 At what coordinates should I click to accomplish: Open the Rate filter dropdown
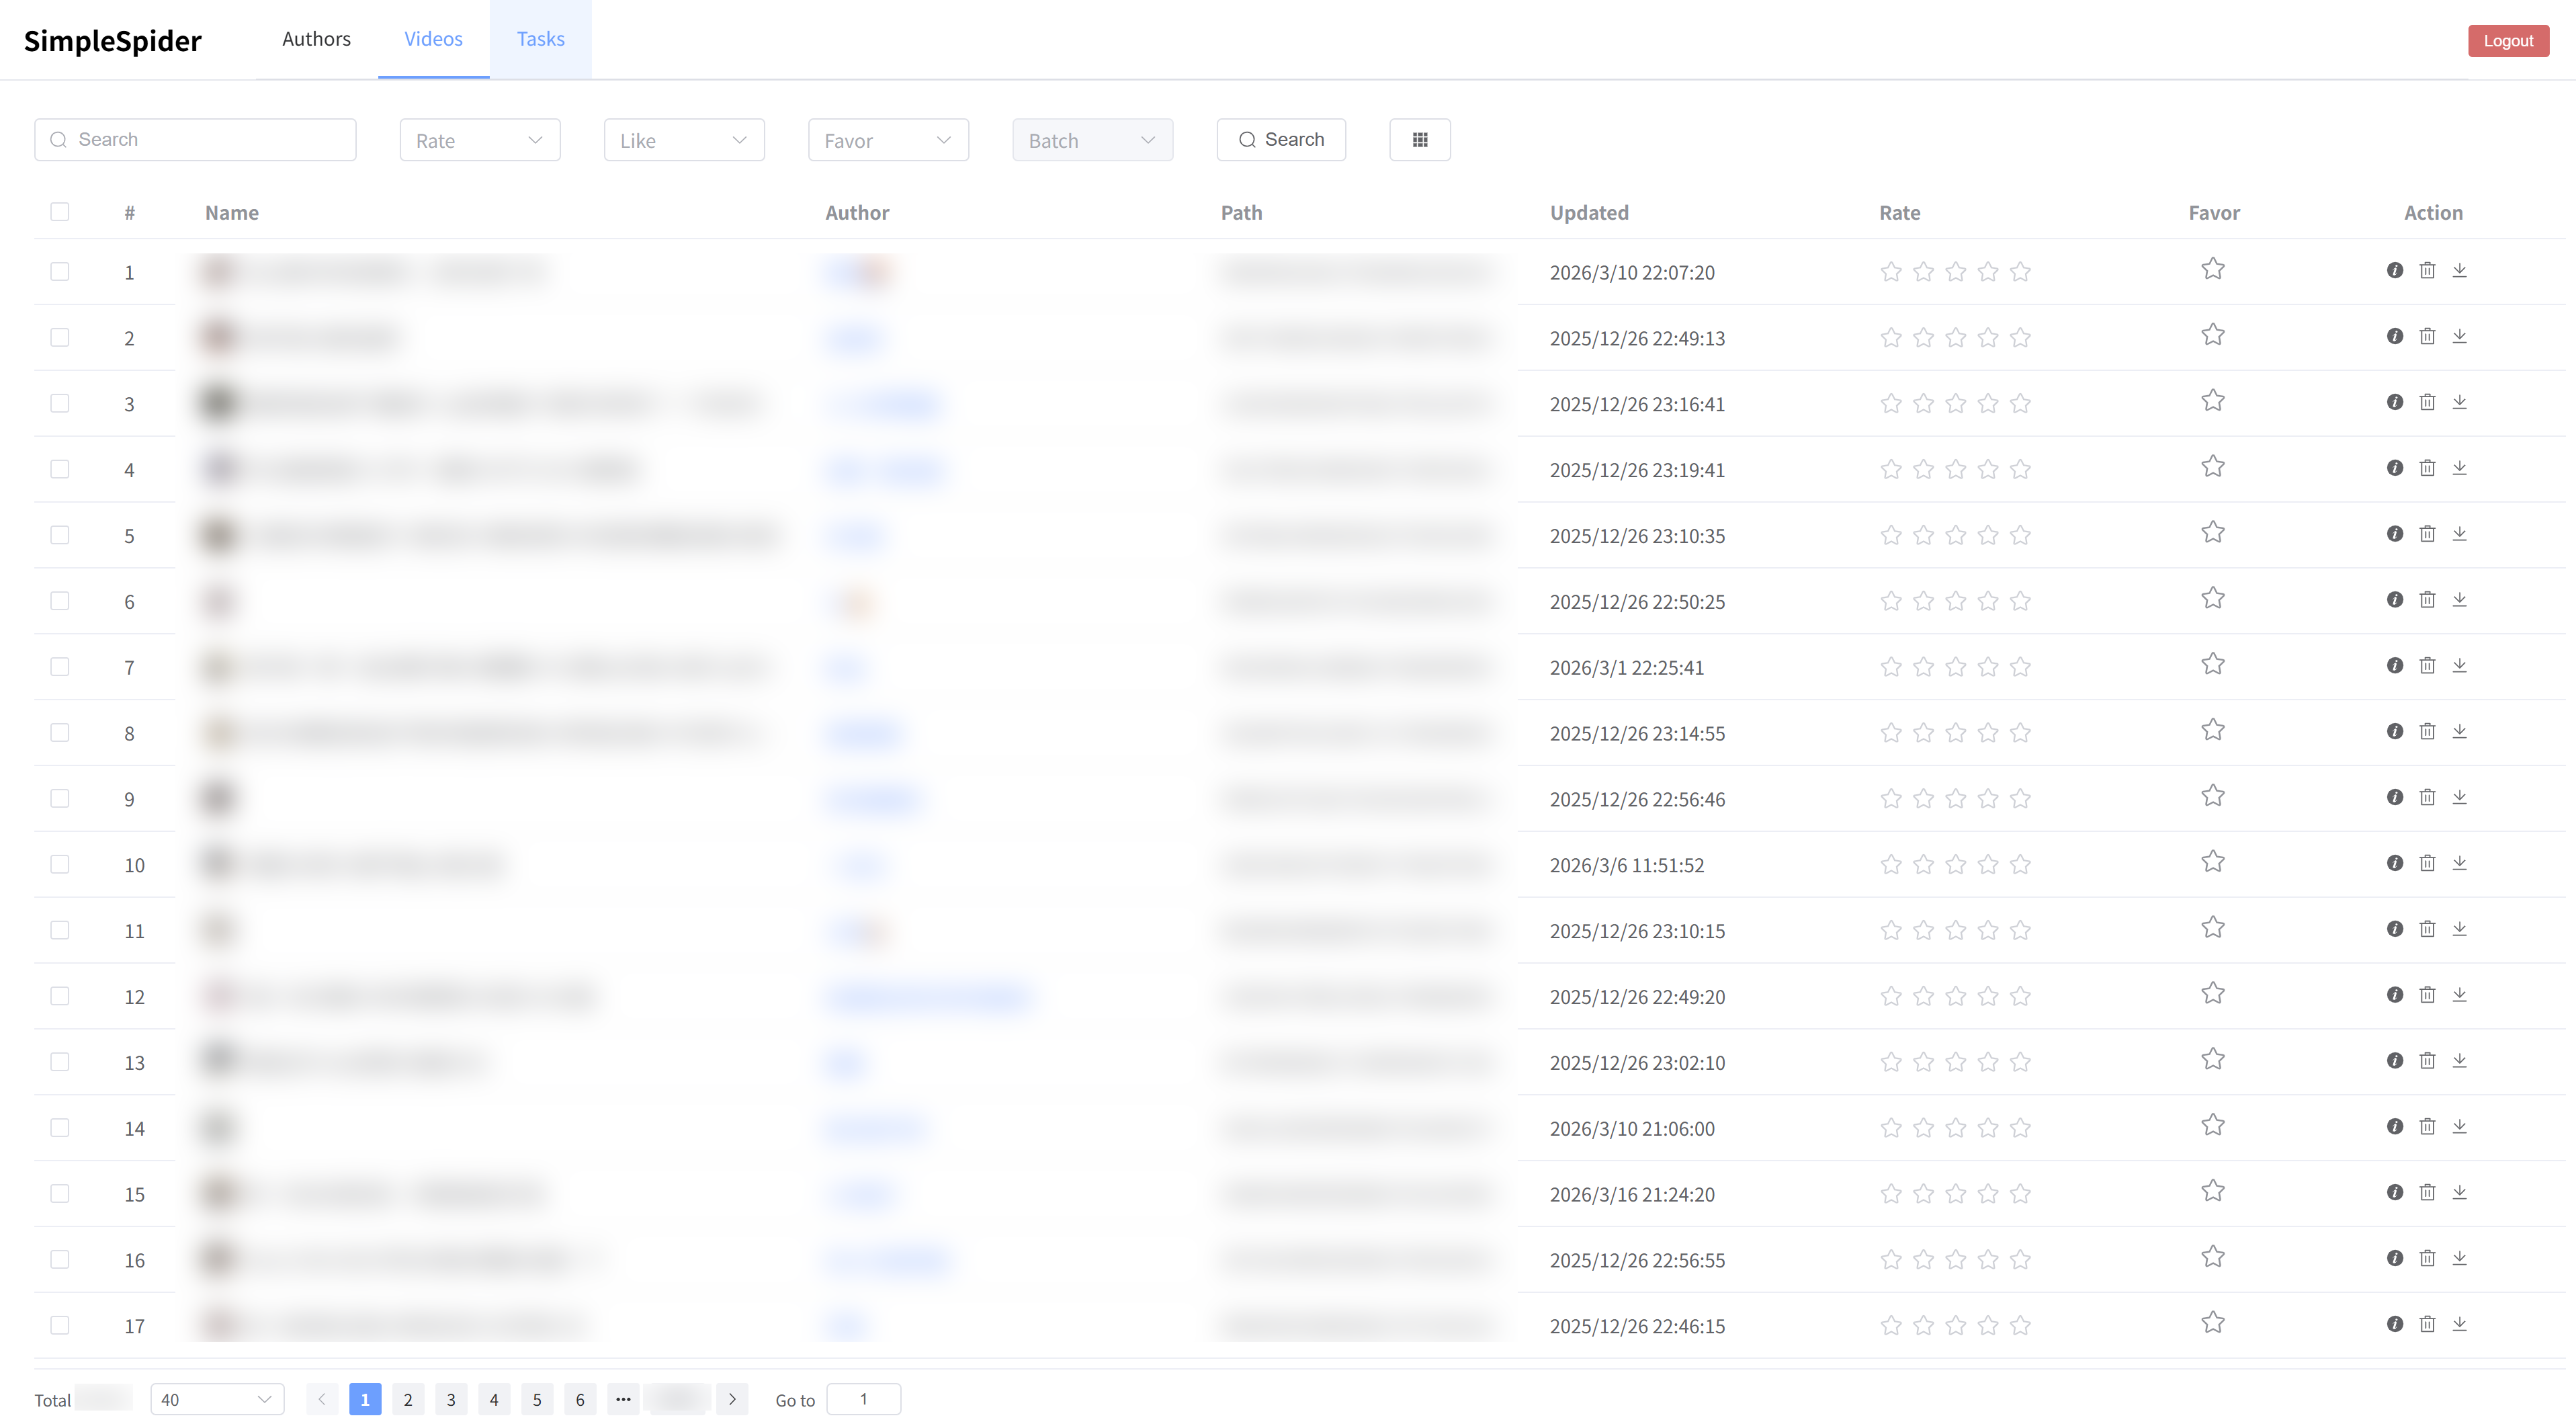[480, 140]
